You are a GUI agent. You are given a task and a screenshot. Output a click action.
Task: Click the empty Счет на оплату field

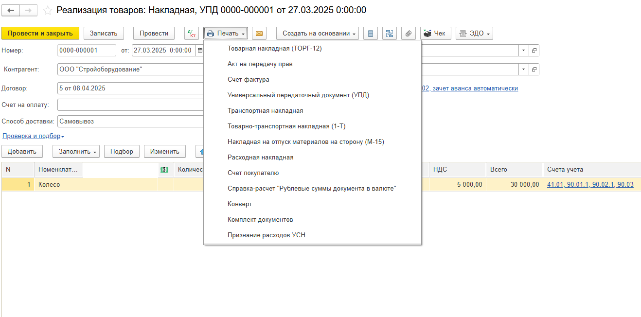point(130,105)
